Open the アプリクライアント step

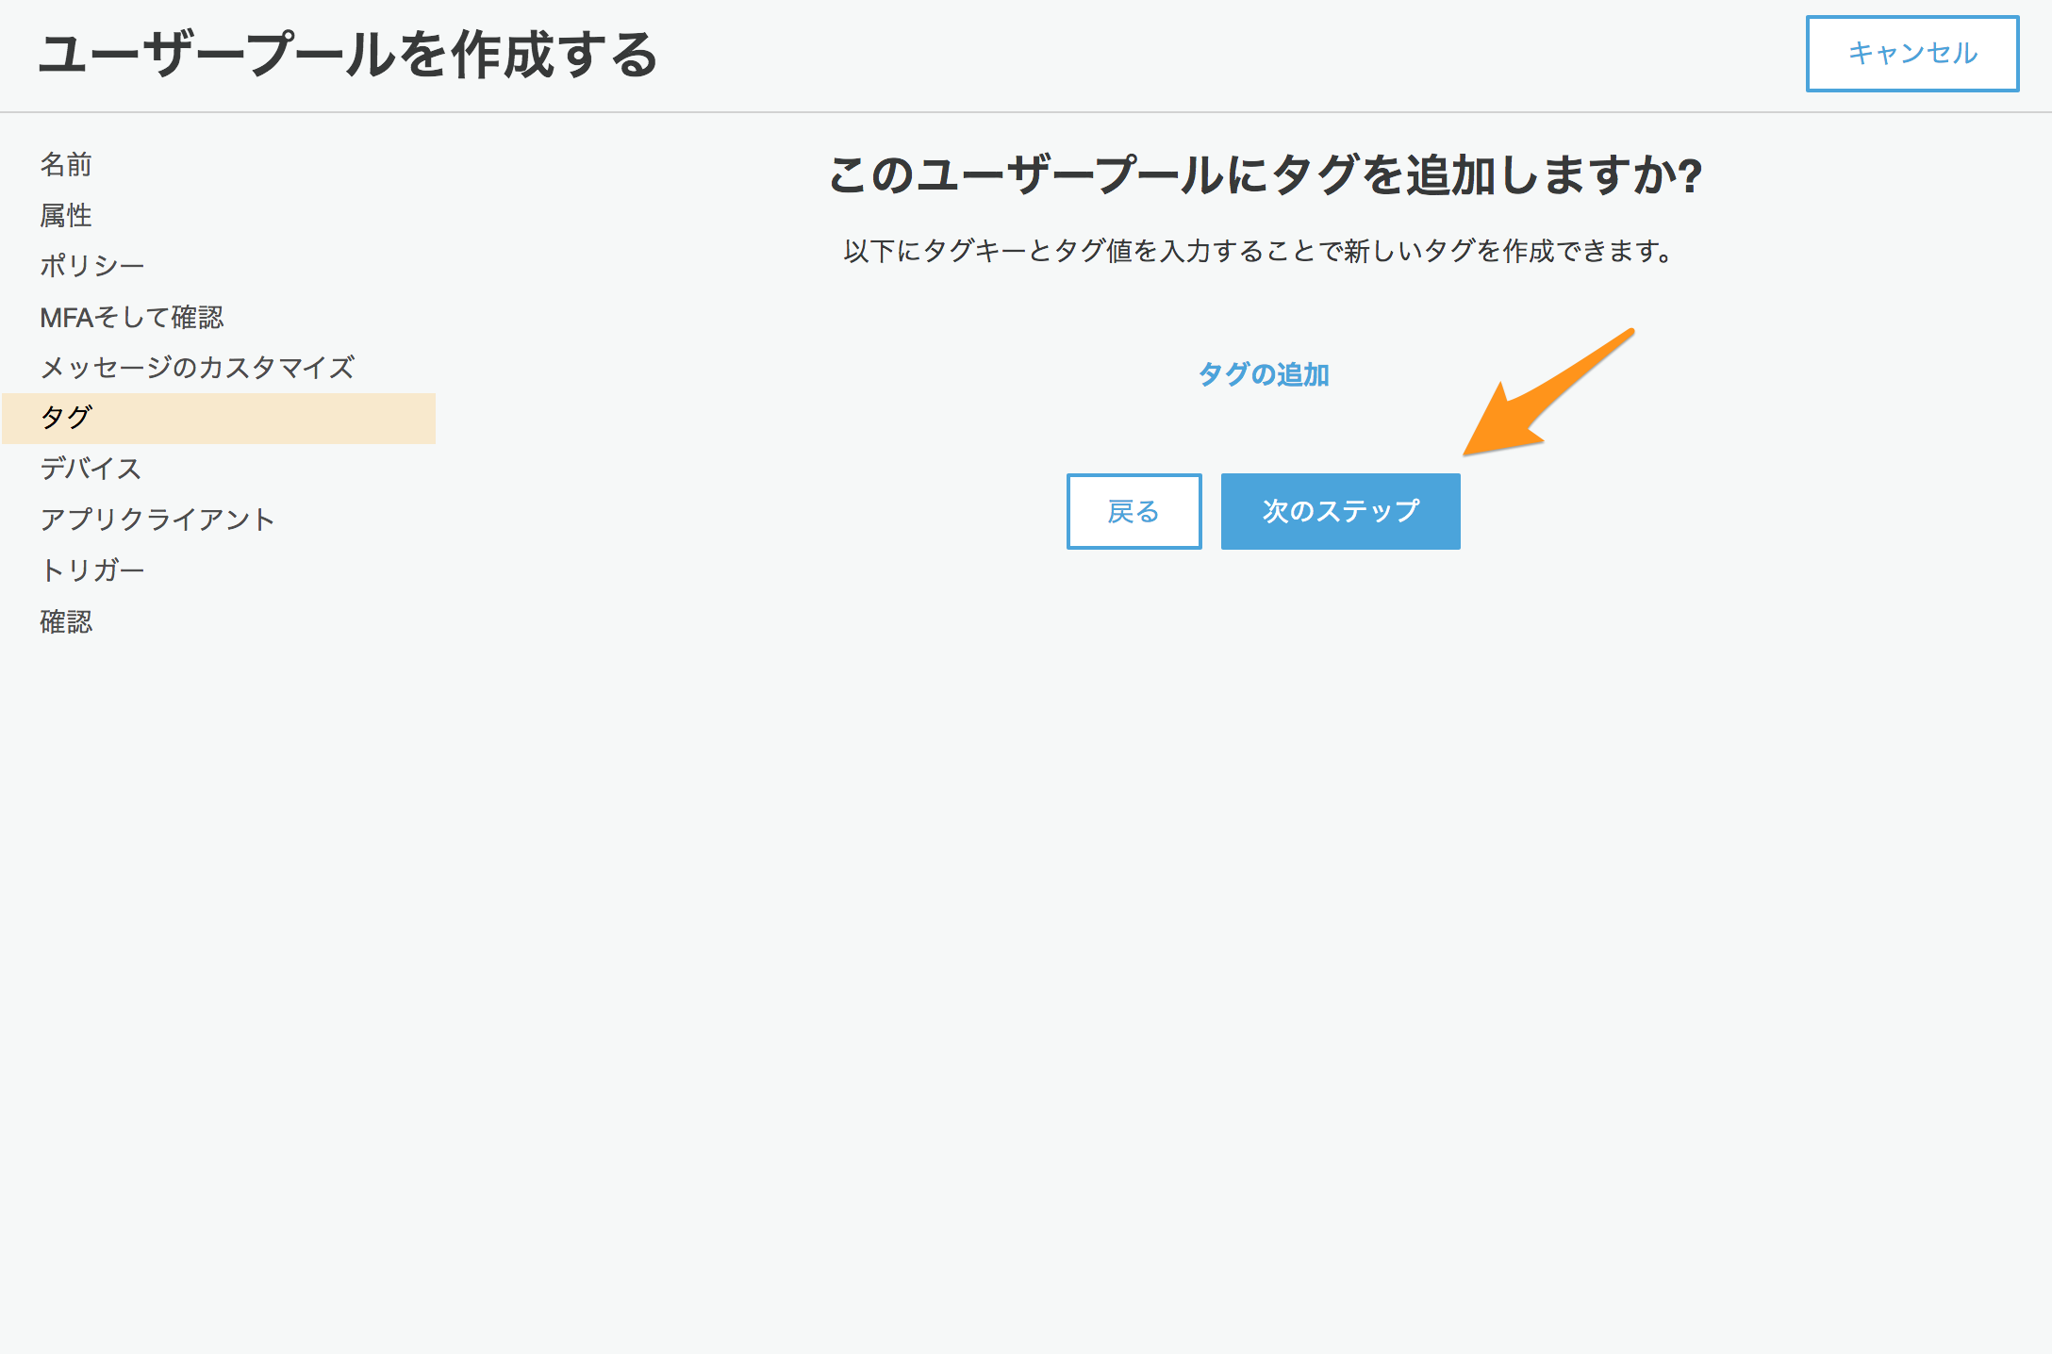tap(157, 520)
